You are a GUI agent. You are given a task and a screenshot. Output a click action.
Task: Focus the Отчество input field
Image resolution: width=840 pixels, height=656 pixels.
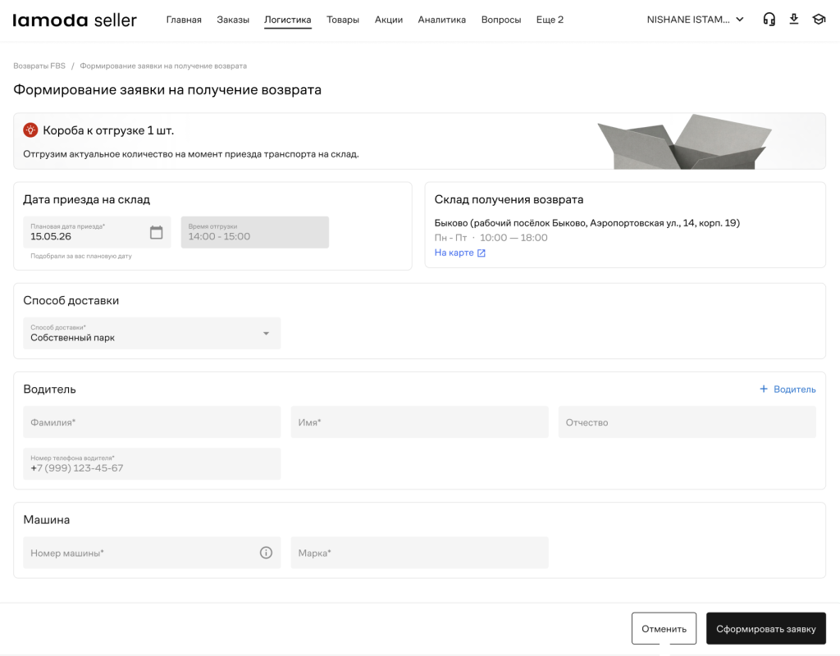[687, 422]
